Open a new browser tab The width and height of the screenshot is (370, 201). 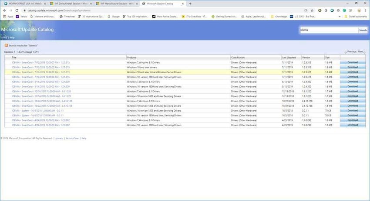coord(190,3)
